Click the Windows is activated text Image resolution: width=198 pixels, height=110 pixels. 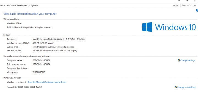[16, 82]
